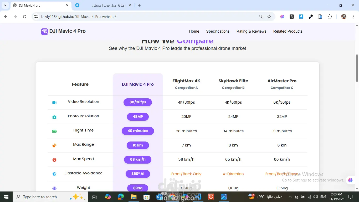This screenshot has height=202, width=359.
Task: Open the zoom magnifier icon in address bar
Action: (x=261, y=17)
